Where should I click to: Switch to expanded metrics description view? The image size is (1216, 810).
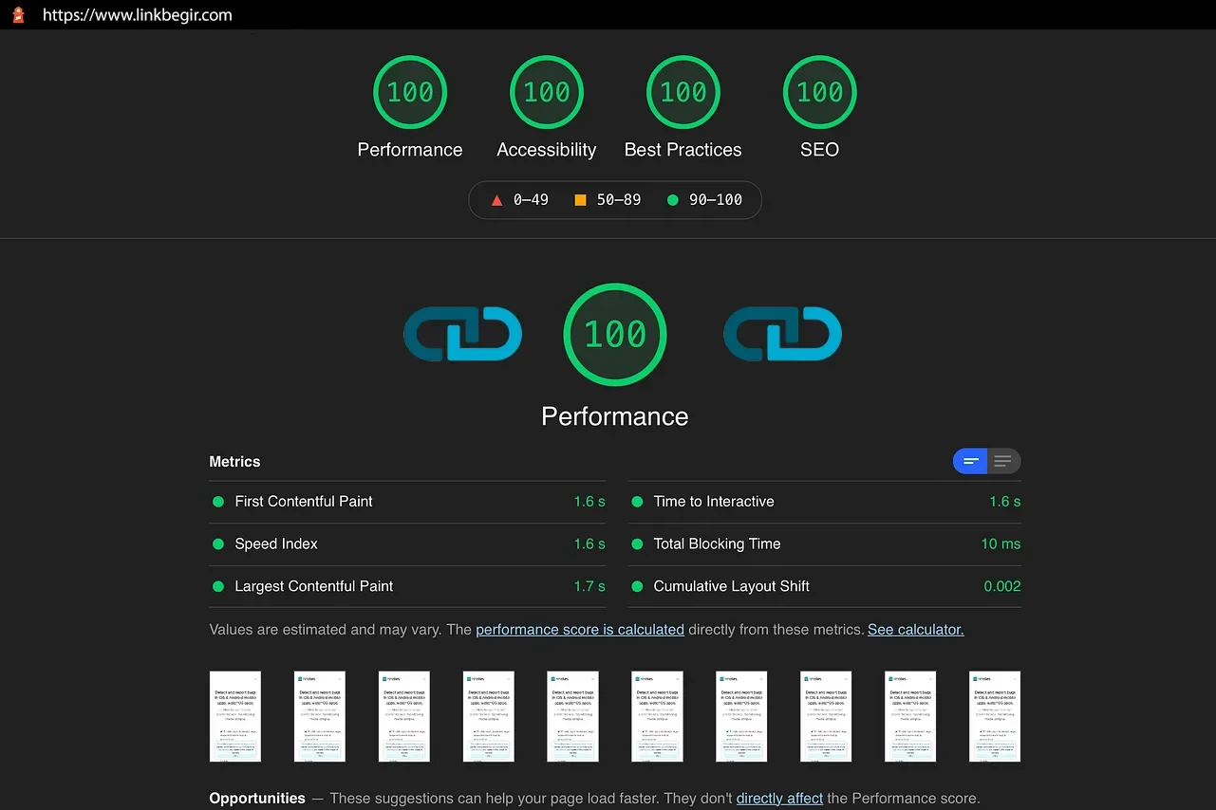[x=1003, y=462]
